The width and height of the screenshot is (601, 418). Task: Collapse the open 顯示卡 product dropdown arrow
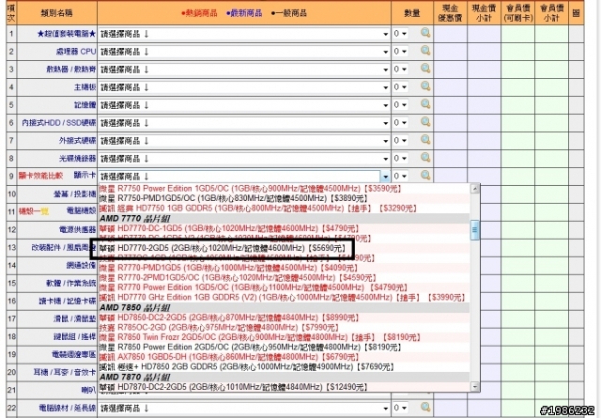pyautogui.click(x=385, y=177)
